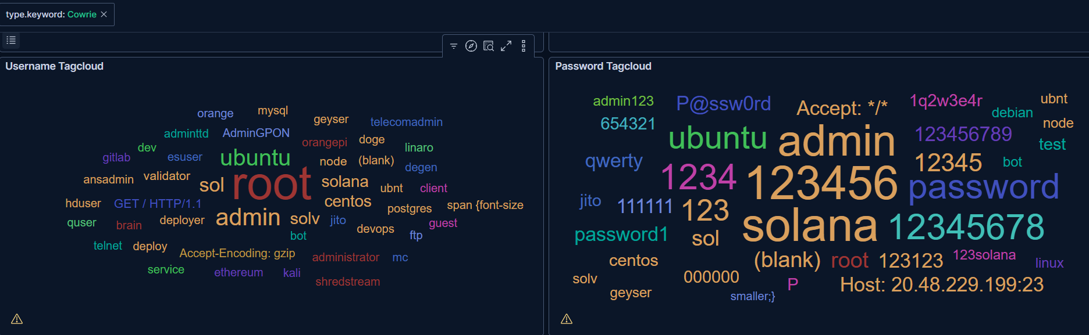Click the word root in the username cloud
This screenshot has width=1089, height=335.
[271, 185]
